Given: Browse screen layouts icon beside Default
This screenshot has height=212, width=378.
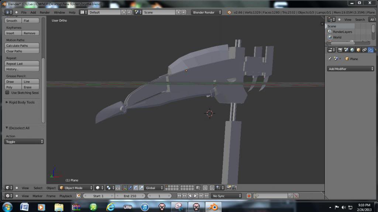Looking at the screenshot, I should [x=83, y=12].
